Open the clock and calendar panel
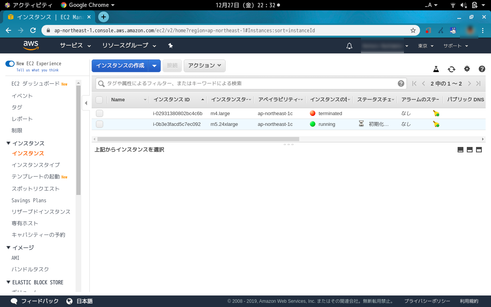491x307 pixels. pos(248,5)
